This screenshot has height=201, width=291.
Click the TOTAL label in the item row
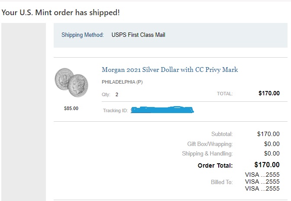[225, 94]
